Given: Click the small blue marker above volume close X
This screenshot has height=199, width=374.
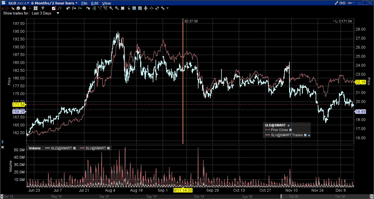Looking at the screenshot, I should tap(3, 142).
